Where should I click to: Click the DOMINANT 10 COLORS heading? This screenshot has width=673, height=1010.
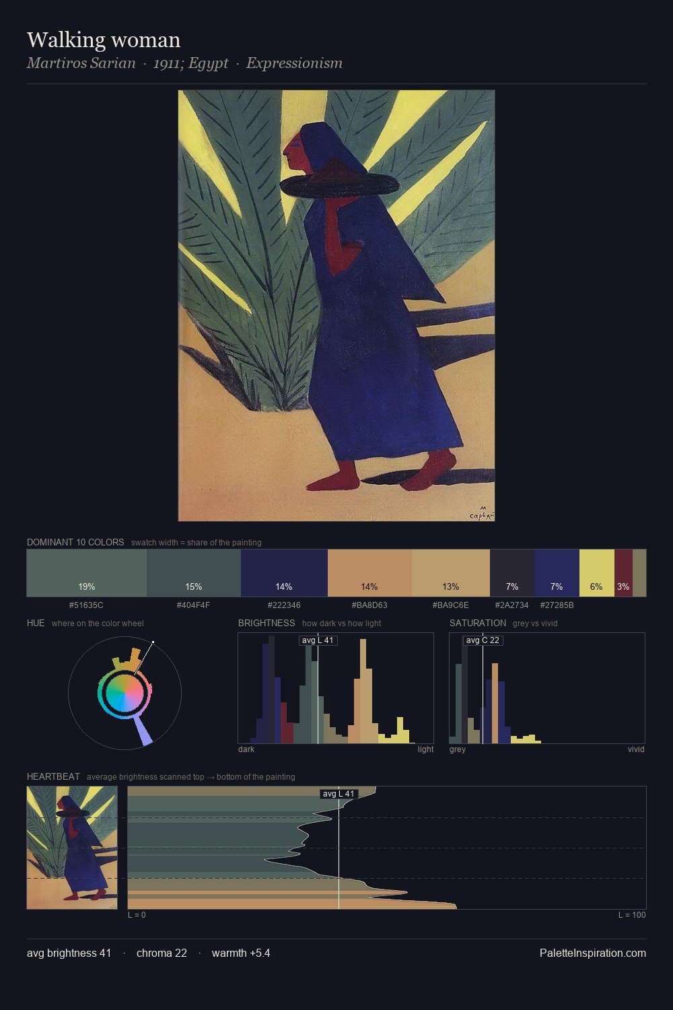coord(75,542)
